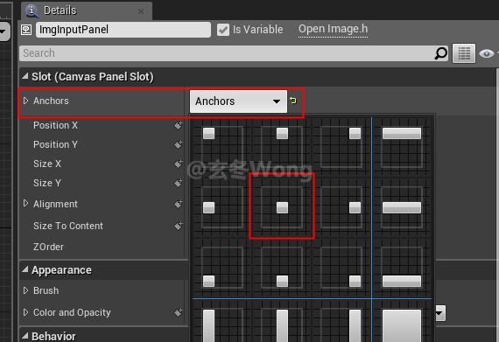Viewport: 499px width, 342px height.
Task: Select the top-center anchor preset
Action: click(x=282, y=147)
